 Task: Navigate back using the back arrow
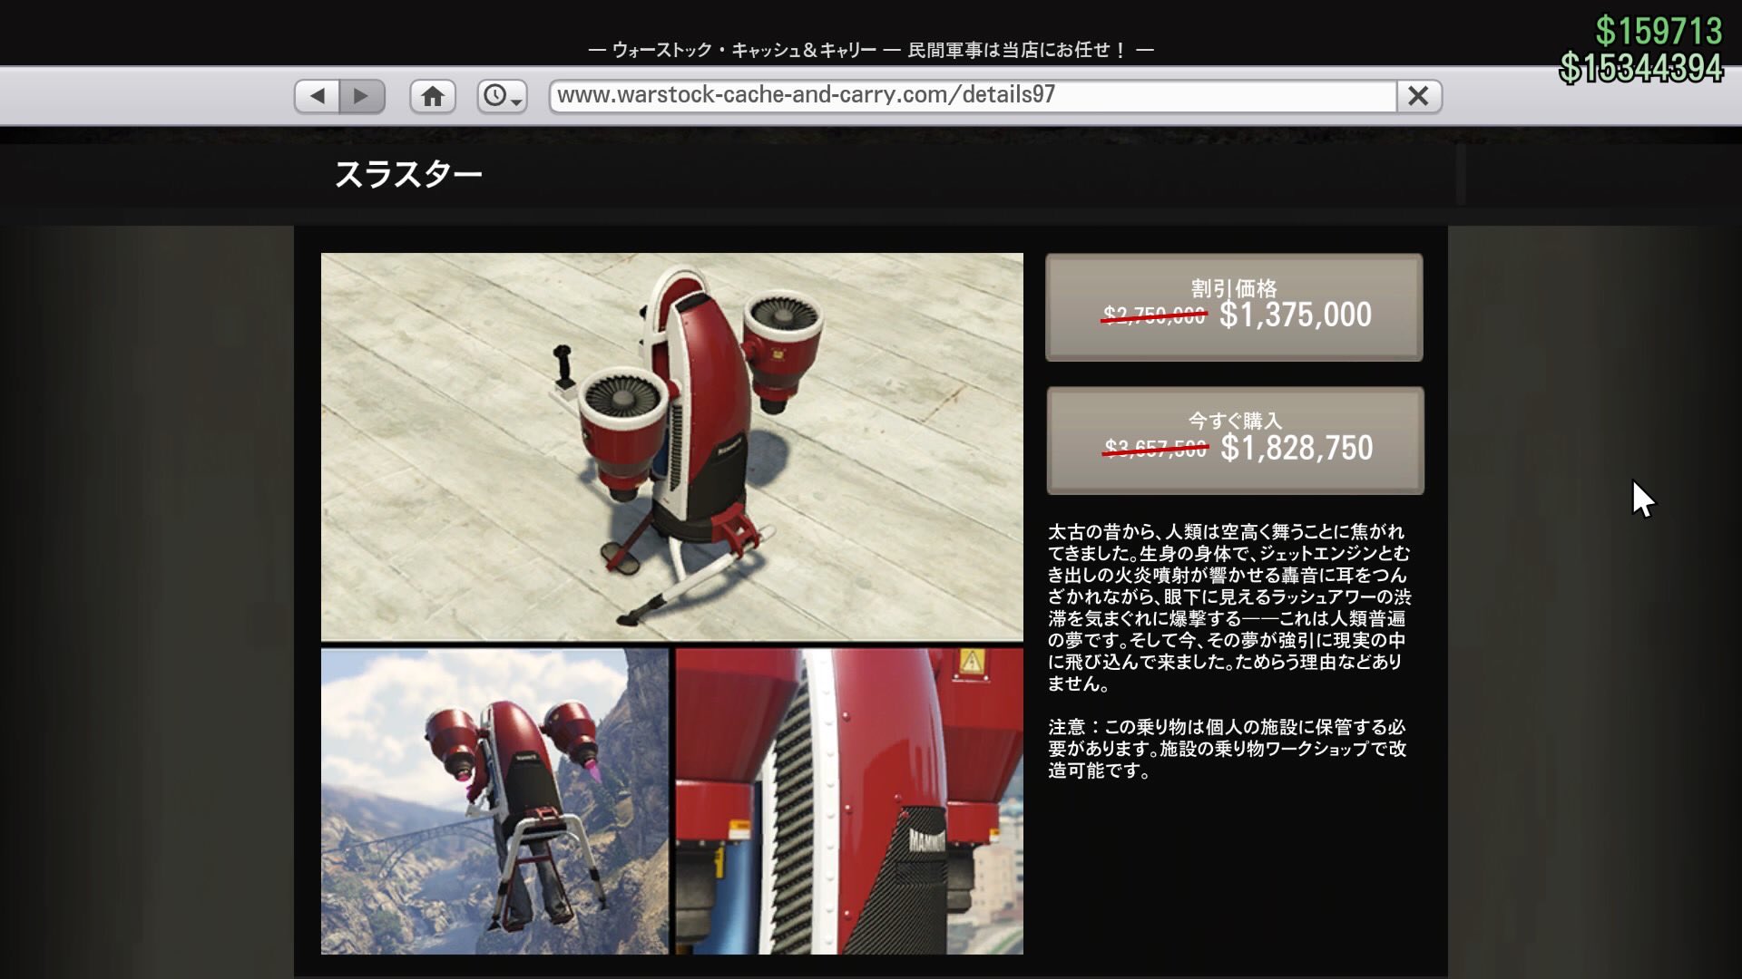318,95
